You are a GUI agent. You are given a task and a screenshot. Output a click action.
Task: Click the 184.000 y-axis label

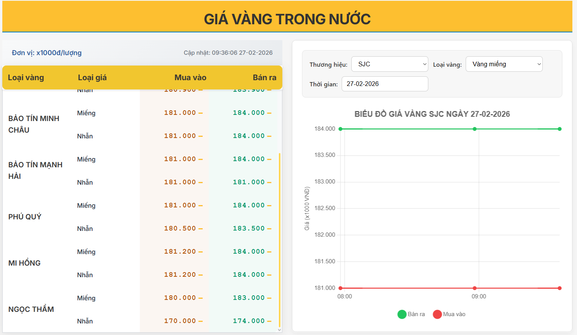(325, 129)
